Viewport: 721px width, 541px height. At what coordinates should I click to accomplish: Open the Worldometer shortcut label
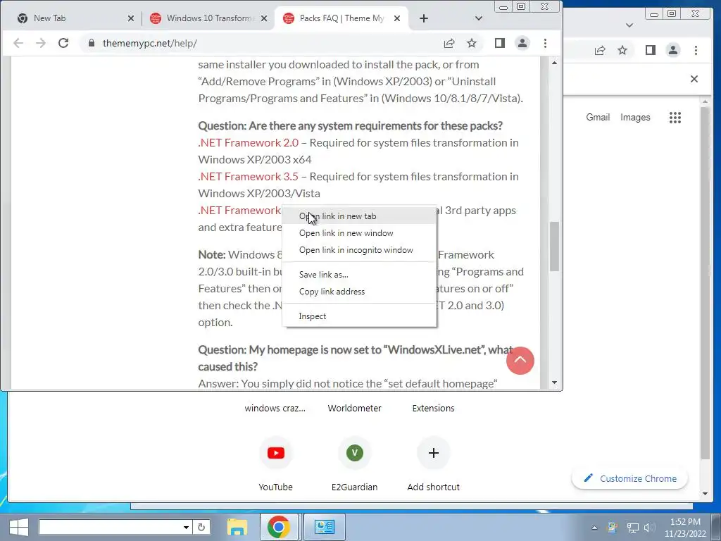click(x=355, y=408)
